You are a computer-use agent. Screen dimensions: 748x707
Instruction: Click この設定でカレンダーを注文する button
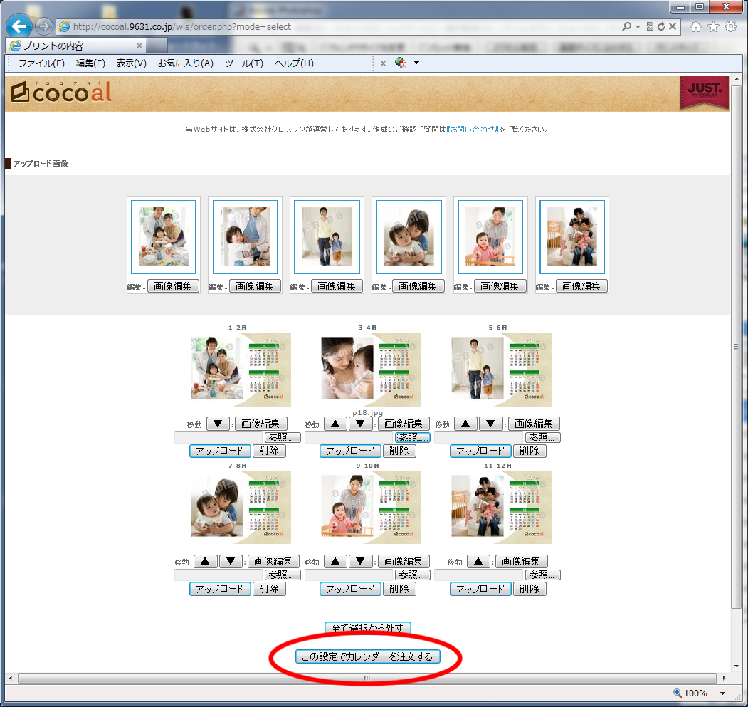pos(367,656)
